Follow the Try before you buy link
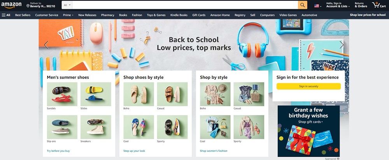Viewport: 389px width, 160px height. [58, 151]
